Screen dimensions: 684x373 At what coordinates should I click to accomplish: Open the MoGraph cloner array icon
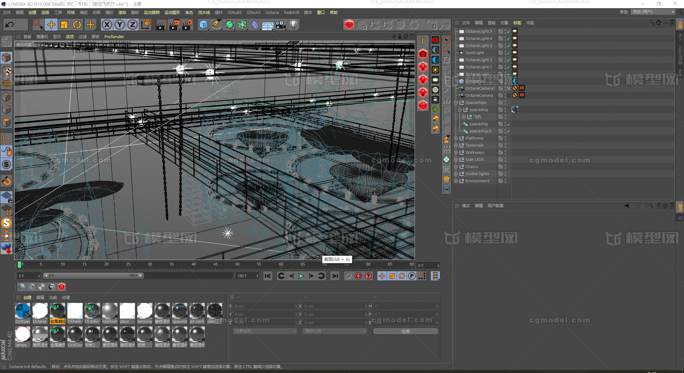tap(242, 25)
